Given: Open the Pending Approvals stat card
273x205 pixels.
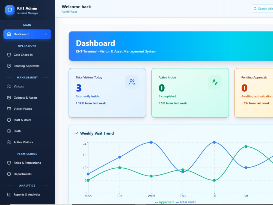Looking at the screenshot, I should [254, 93].
